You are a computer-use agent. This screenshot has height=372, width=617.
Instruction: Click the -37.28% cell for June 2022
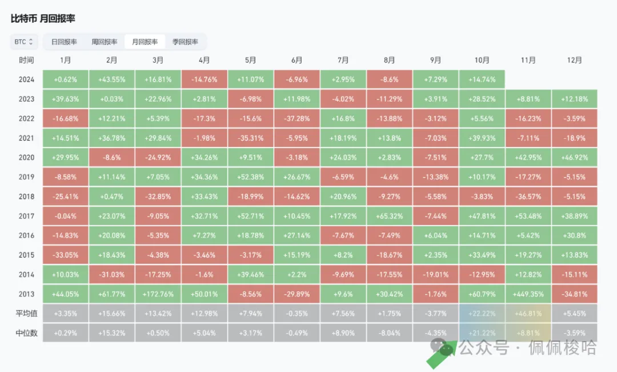(x=297, y=118)
